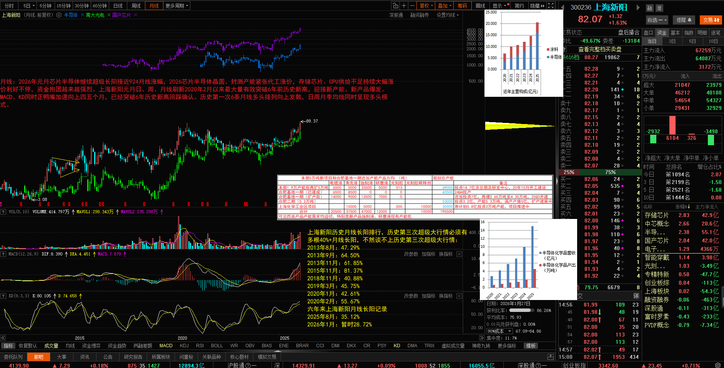Toggle KD indicator in indicator bar
724x368 pixels.
(x=397, y=346)
